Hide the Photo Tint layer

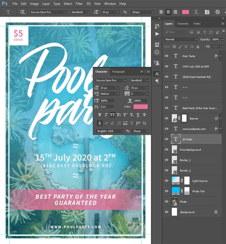[167, 191]
